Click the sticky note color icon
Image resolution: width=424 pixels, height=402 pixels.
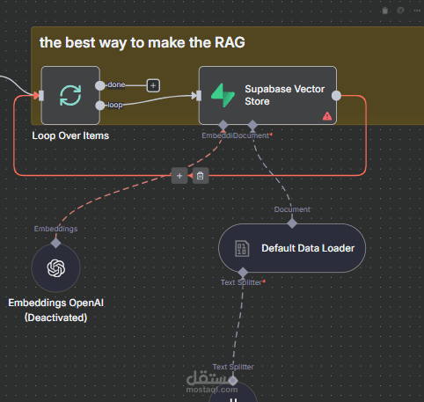[400, 11]
